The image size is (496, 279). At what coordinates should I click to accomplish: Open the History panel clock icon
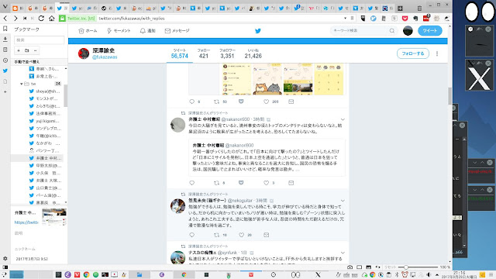pos(5,60)
